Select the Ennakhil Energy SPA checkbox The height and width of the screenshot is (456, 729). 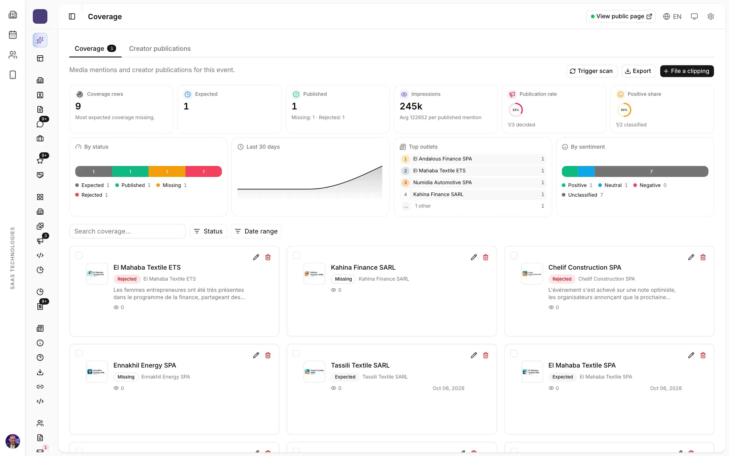(x=79, y=353)
